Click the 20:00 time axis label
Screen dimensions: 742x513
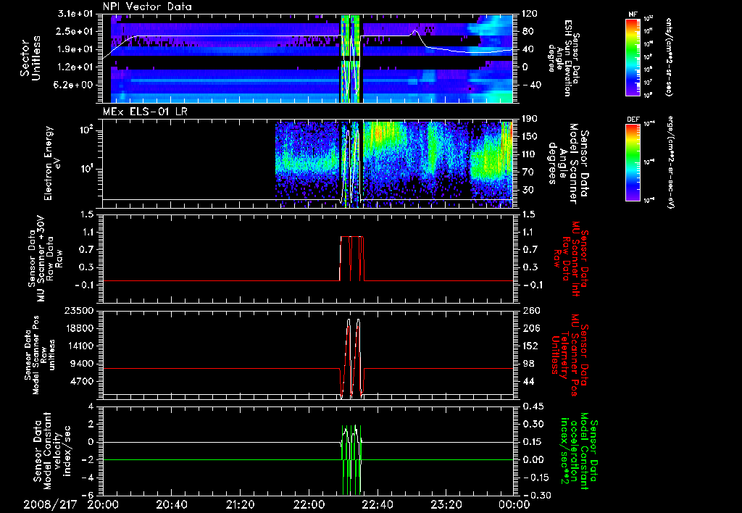click(x=103, y=505)
